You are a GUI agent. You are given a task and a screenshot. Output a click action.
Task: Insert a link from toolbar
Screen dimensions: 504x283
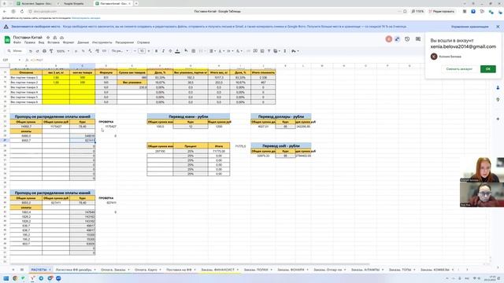pyautogui.click(x=249, y=51)
